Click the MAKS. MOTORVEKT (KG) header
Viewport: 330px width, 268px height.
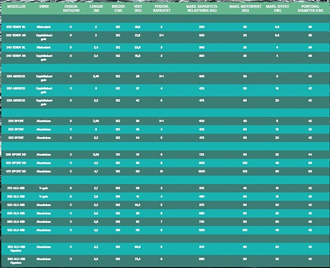point(245,9)
